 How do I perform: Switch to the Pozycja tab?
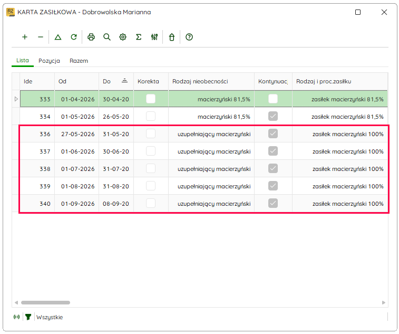click(x=49, y=61)
